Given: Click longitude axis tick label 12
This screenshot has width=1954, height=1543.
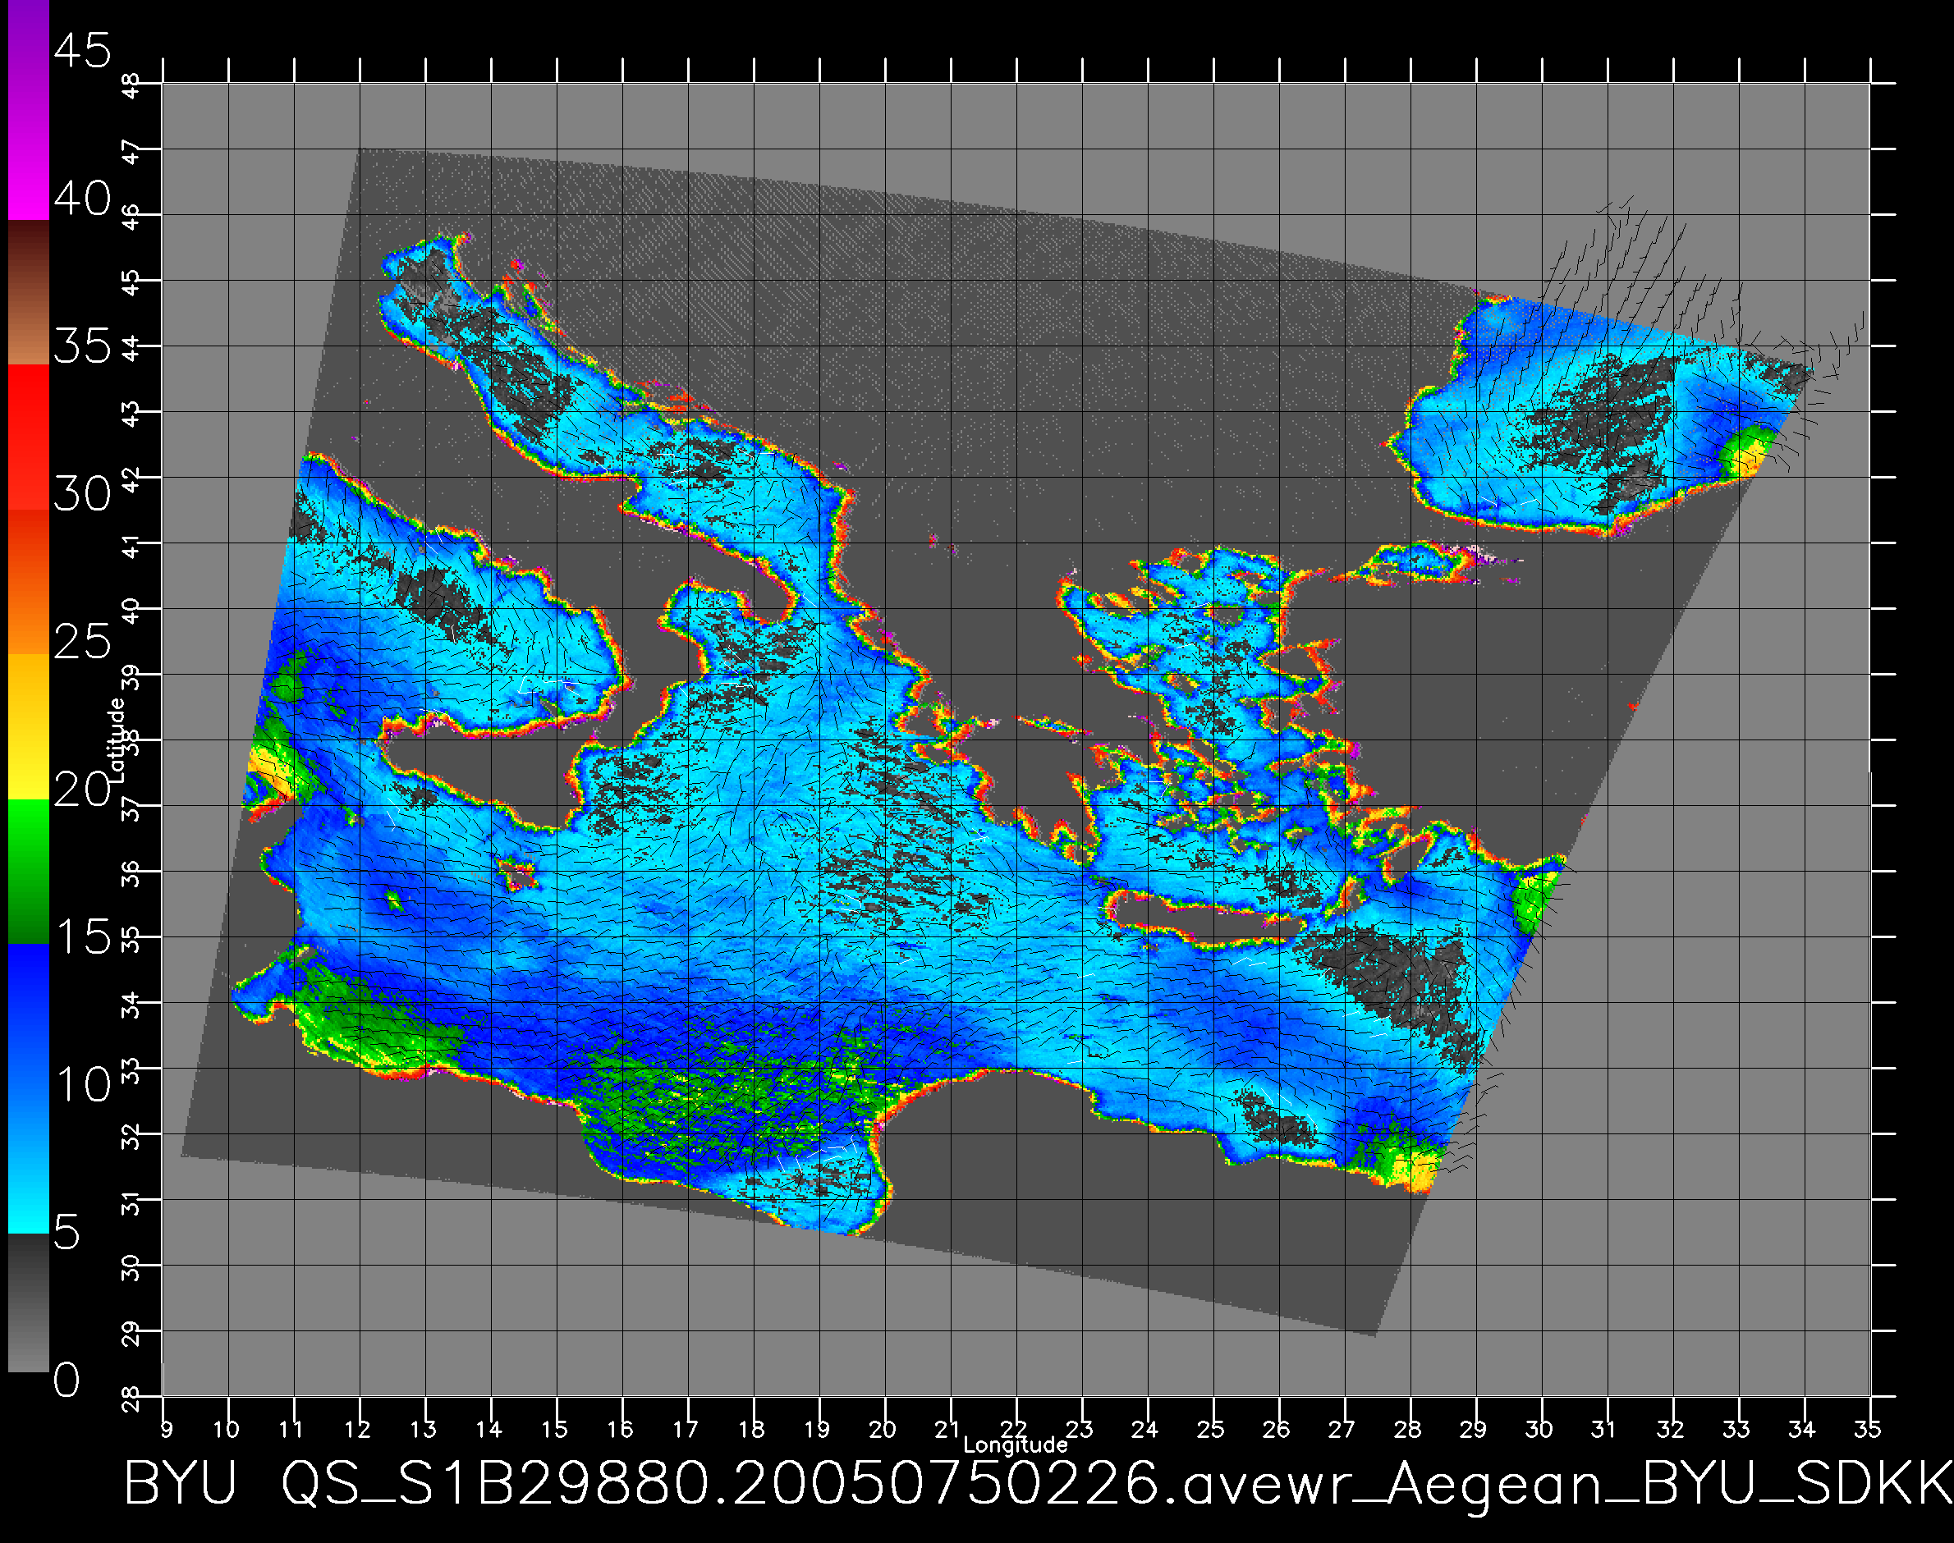Looking at the screenshot, I should [358, 1429].
